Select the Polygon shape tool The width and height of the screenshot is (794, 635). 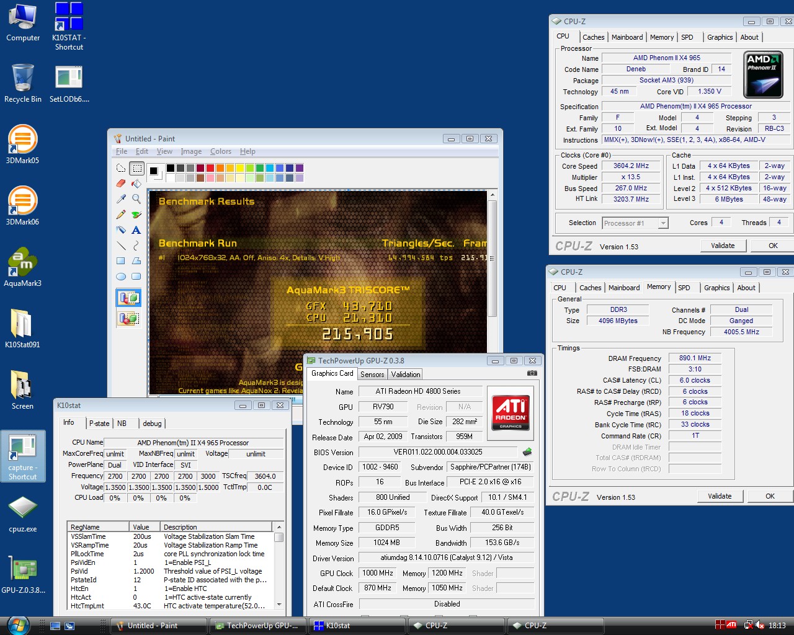coord(136,261)
